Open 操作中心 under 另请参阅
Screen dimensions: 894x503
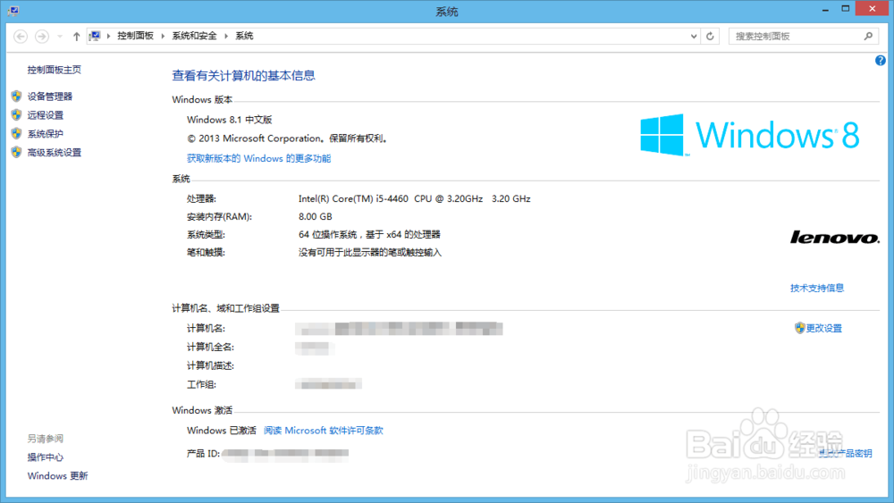point(46,457)
